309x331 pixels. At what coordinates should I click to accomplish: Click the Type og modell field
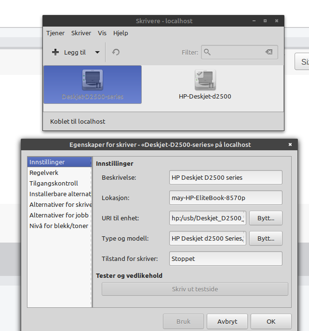tap(208, 238)
